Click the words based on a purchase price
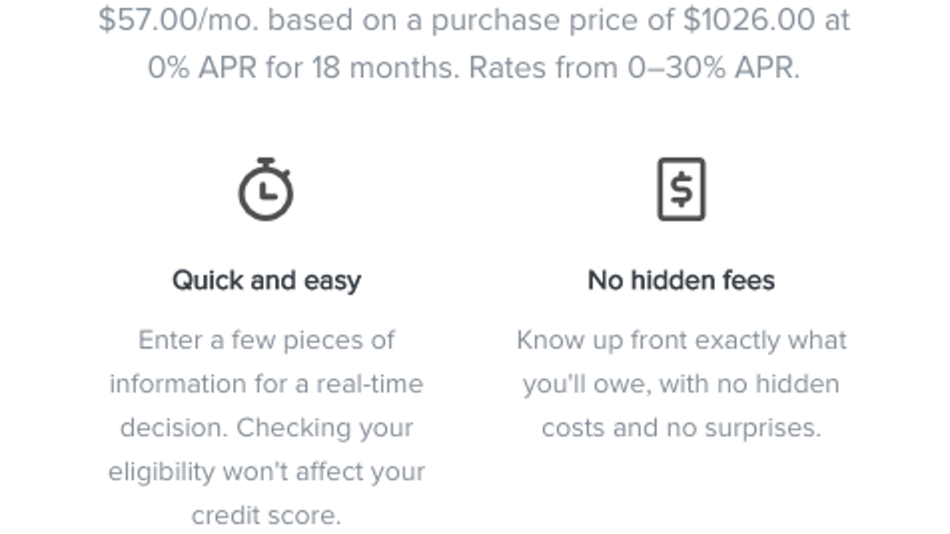This screenshot has height=534, width=950. pos(472,21)
